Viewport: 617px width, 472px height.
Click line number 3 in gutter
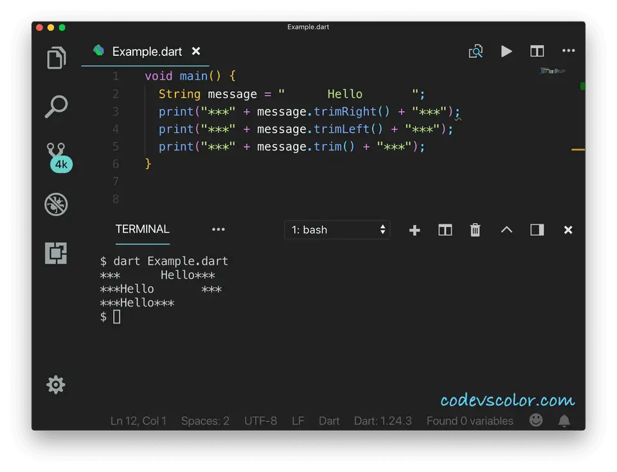tap(115, 111)
